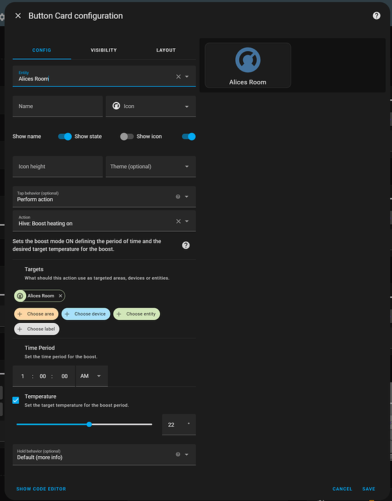Click the hours field of Time Period

click(x=22, y=376)
